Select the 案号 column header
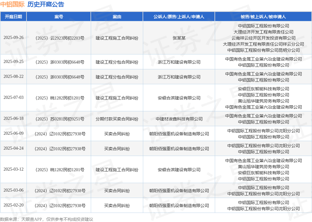 (59, 17)
